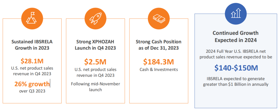This screenshot has width=280, height=110.
Task: Click the $140-$150M guidance figure
Action: [x=235, y=68]
